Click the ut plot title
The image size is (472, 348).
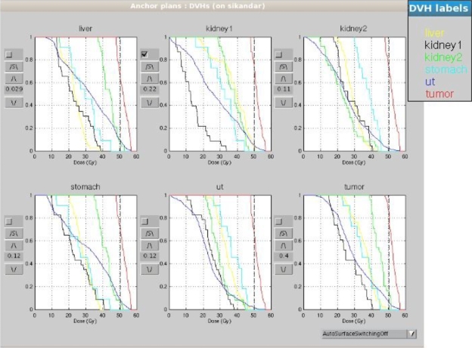[220, 186]
